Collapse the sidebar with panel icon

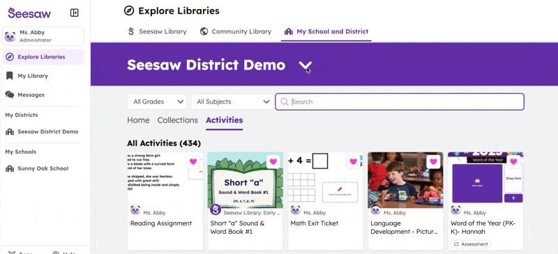75,13
